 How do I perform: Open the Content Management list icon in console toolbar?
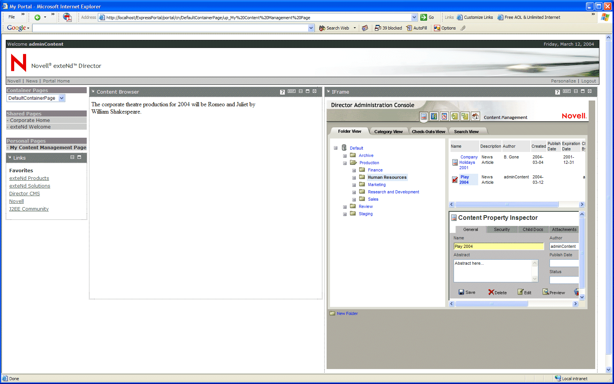[424, 117]
